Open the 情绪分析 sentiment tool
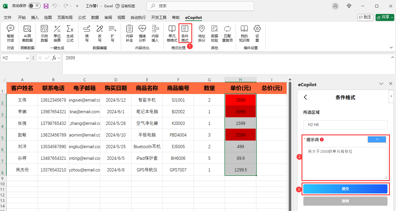This screenshot has width=396, height=211. pos(142,33)
